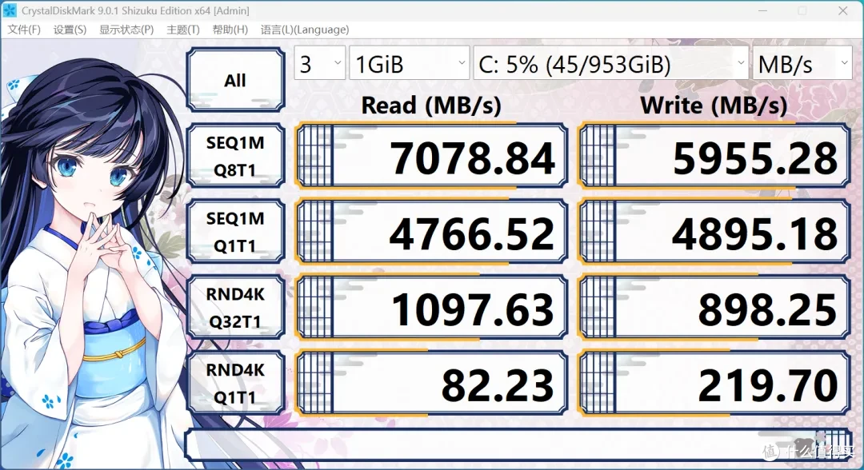
Task: Open the 设置(S) menu
Action: [x=70, y=30]
